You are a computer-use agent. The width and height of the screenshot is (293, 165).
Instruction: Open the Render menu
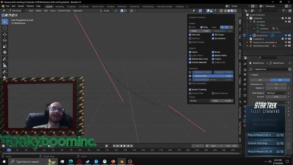21,6
